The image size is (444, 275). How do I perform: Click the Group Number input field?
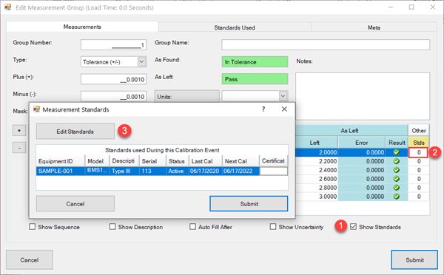tap(113, 44)
